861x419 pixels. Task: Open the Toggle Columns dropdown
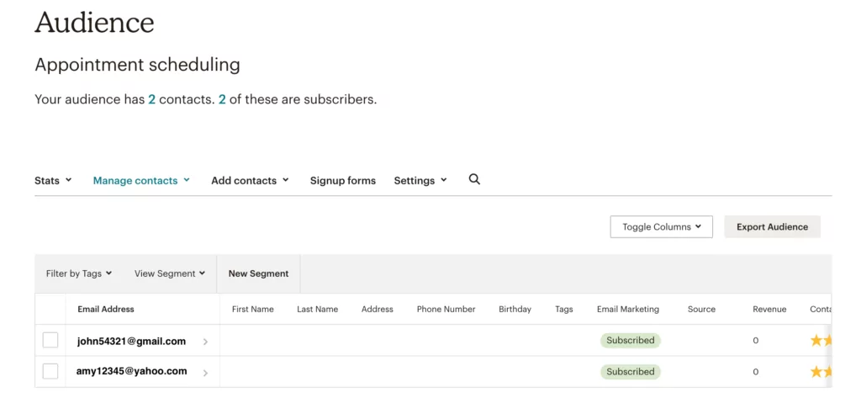coord(661,227)
